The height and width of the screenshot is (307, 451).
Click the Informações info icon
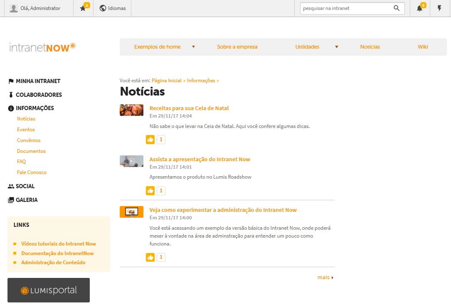click(x=11, y=108)
